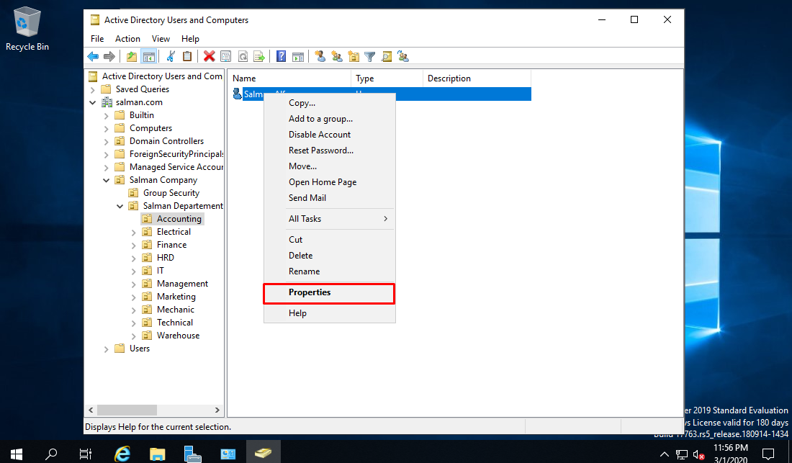Create new organizational unit icon
The image size is (792, 463).
(354, 57)
